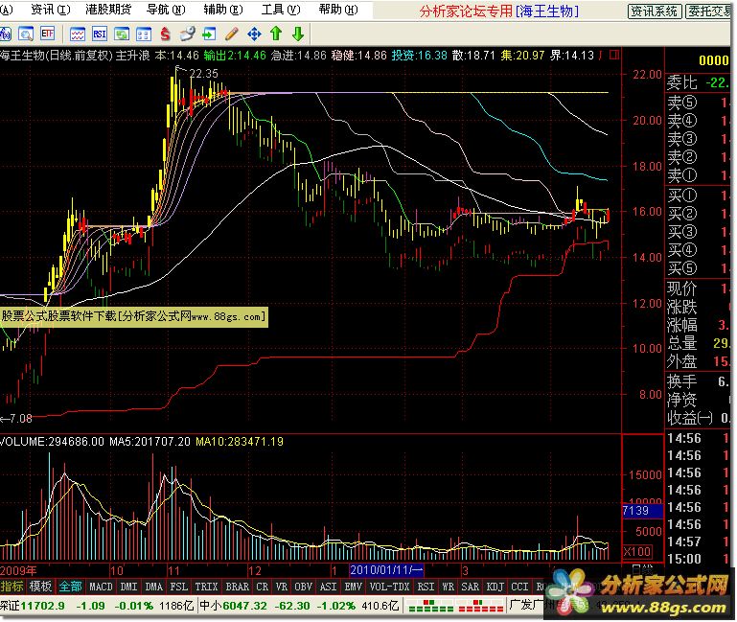Switch to the 模板 tab
This screenshot has width=737, height=622.
pos(40,587)
